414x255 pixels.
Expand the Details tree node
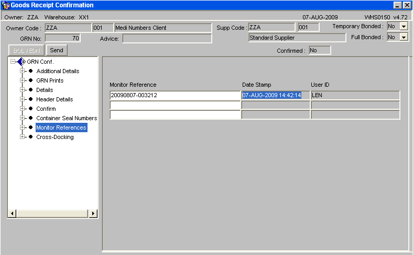coord(23,90)
